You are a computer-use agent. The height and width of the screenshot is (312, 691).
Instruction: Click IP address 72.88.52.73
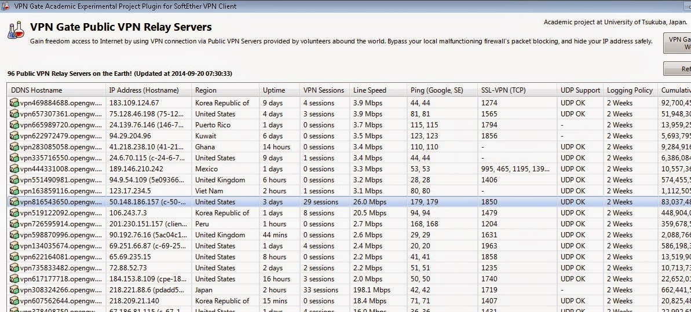128,269
